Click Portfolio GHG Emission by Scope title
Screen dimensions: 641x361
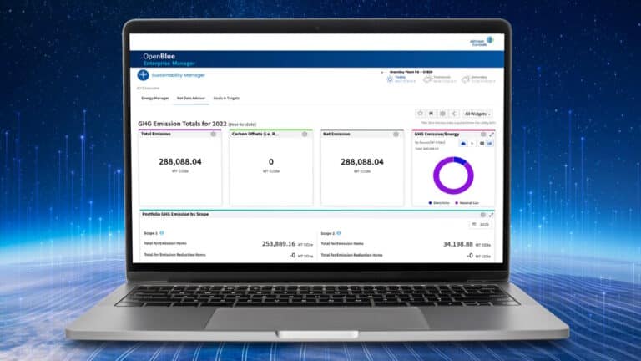(x=175, y=214)
